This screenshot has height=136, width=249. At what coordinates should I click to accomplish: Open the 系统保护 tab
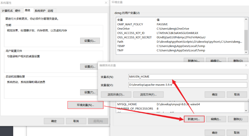coord(40,11)
